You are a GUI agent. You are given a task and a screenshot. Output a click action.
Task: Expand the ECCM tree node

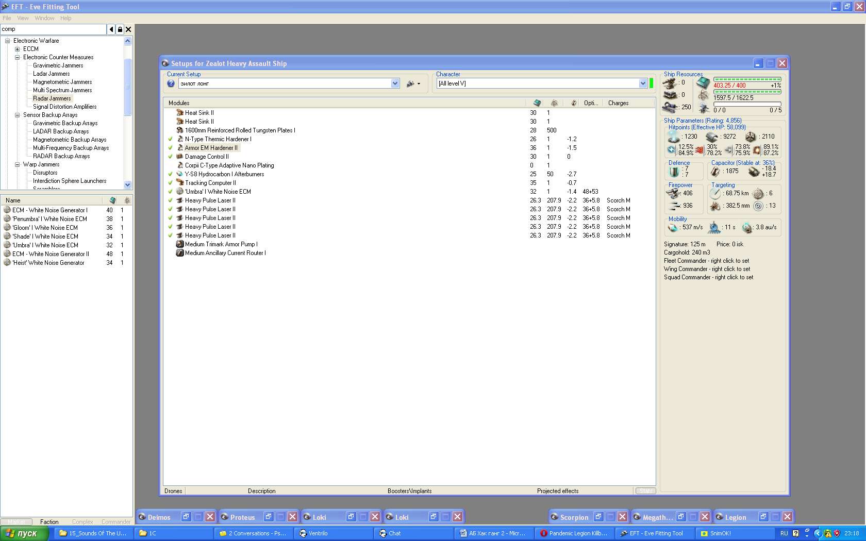18,49
